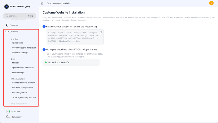Click the Live Chat group label

[x=14, y=39]
